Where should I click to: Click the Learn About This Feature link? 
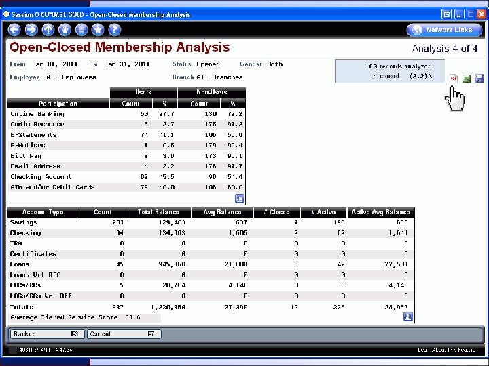coord(447,350)
